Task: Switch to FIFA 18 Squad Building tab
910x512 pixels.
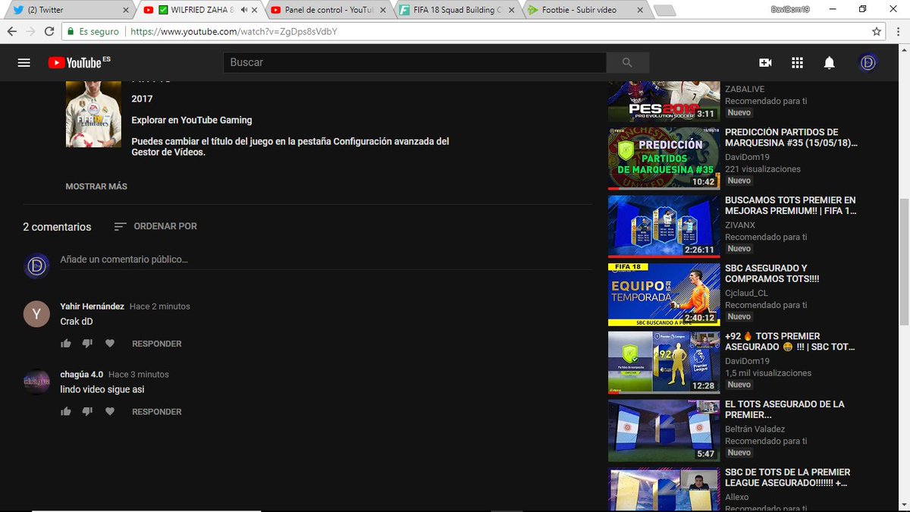Action: [455, 10]
